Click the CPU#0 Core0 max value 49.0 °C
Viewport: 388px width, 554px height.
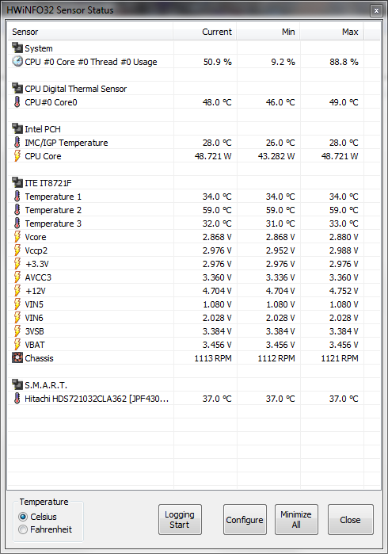pos(344,102)
